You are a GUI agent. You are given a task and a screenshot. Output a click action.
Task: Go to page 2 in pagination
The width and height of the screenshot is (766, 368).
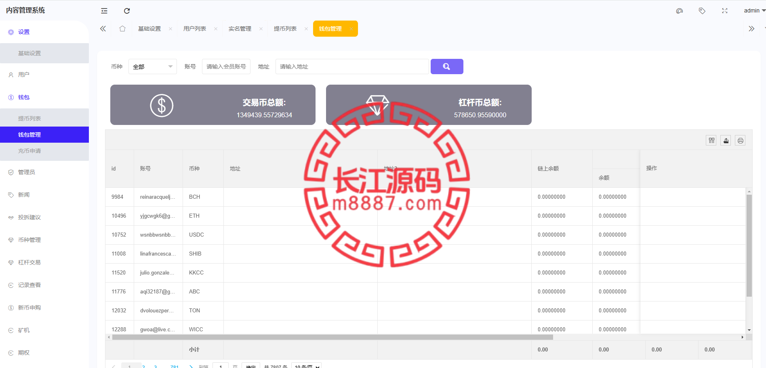point(143,366)
